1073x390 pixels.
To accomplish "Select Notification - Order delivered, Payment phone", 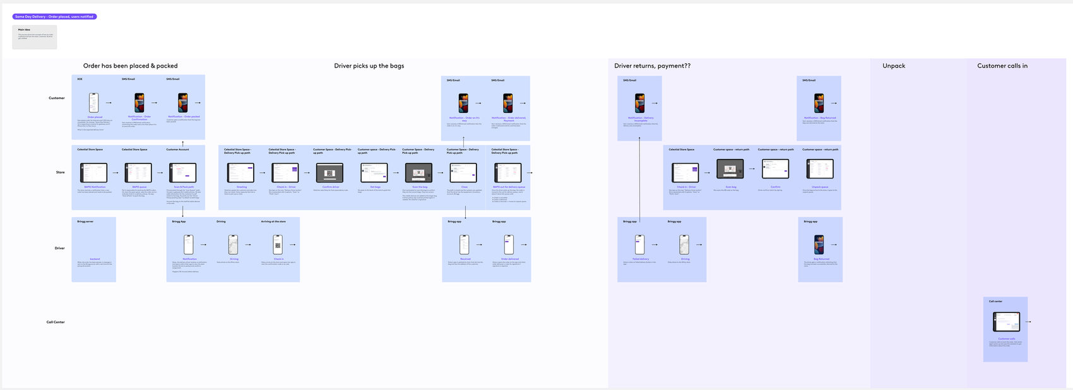I will coord(508,103).
